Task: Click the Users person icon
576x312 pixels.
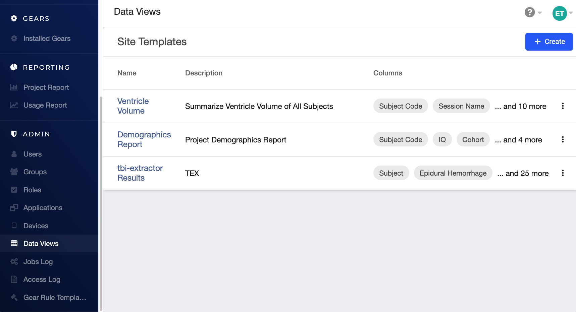Action: point(14,154)
